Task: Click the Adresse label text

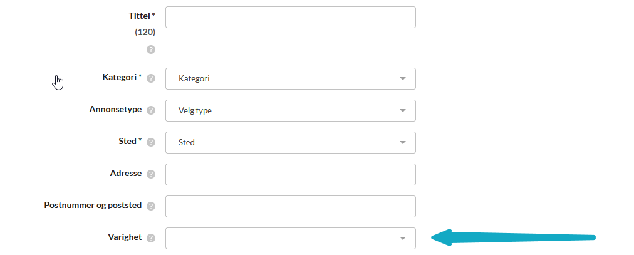Action: [125, 174]
